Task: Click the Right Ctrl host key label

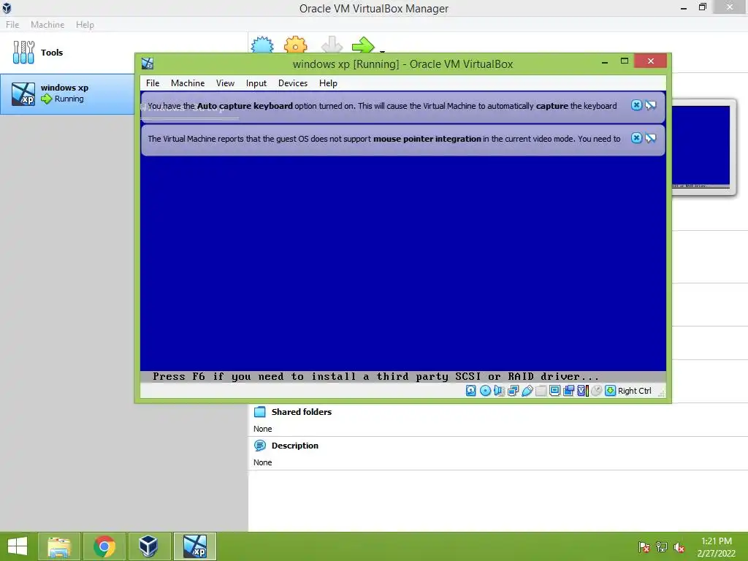Action: tap(635, 391)
